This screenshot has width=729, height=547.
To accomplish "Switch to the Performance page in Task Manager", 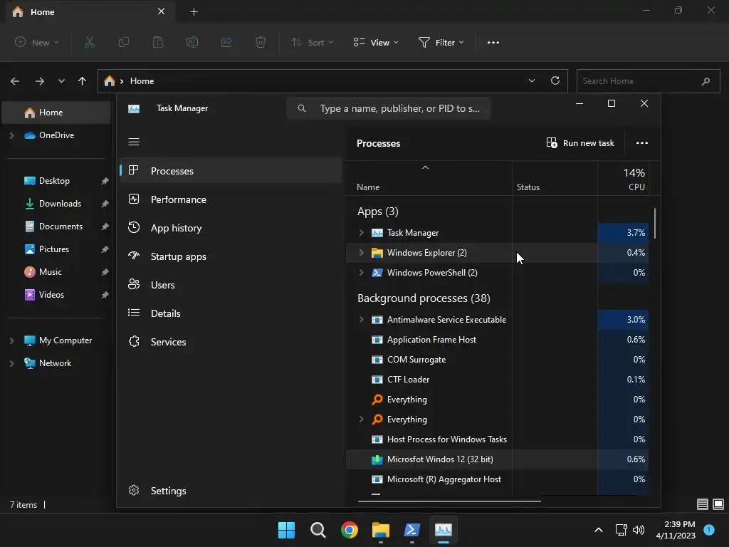I will pos(231,199).
